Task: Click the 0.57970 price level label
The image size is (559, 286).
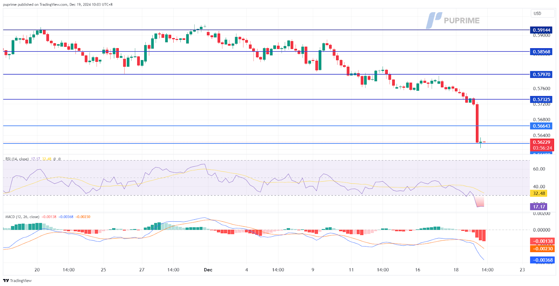Action: 541,74
